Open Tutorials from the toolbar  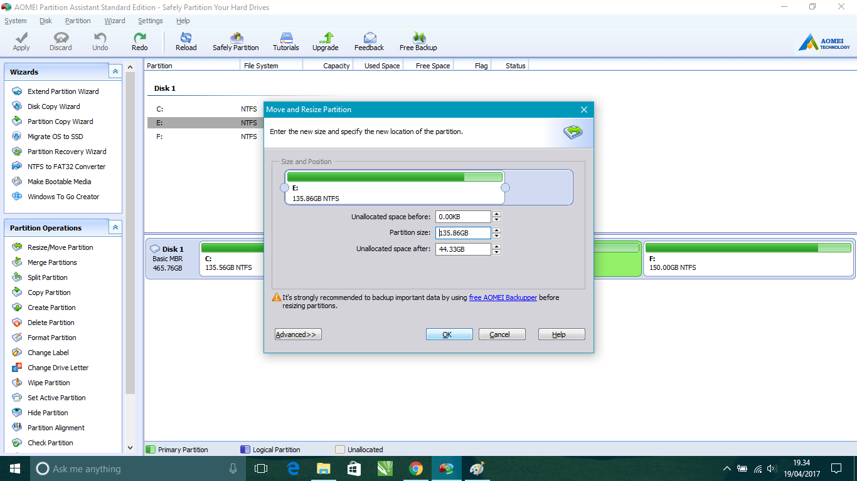(286, 42)
